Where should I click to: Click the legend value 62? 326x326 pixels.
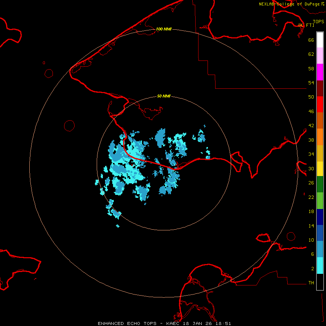pyautogui.click(x=311, y=54)
